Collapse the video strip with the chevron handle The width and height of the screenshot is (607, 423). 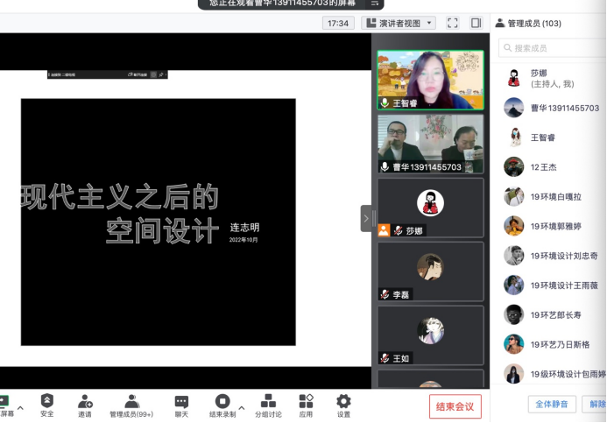coord(366,219)
